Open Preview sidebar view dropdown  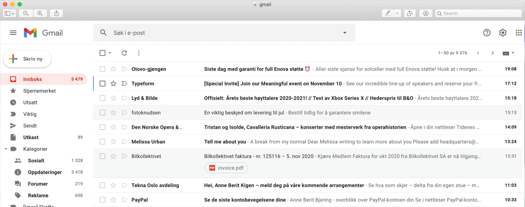(x=9, y=13)
